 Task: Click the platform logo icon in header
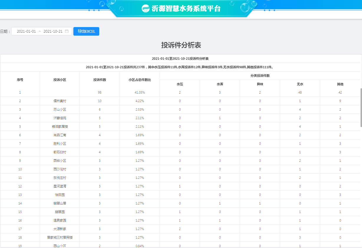coord(146,9)
